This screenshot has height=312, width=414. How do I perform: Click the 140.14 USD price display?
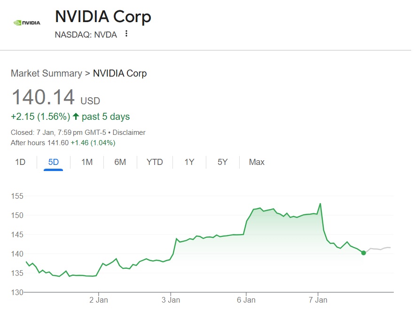55,98
